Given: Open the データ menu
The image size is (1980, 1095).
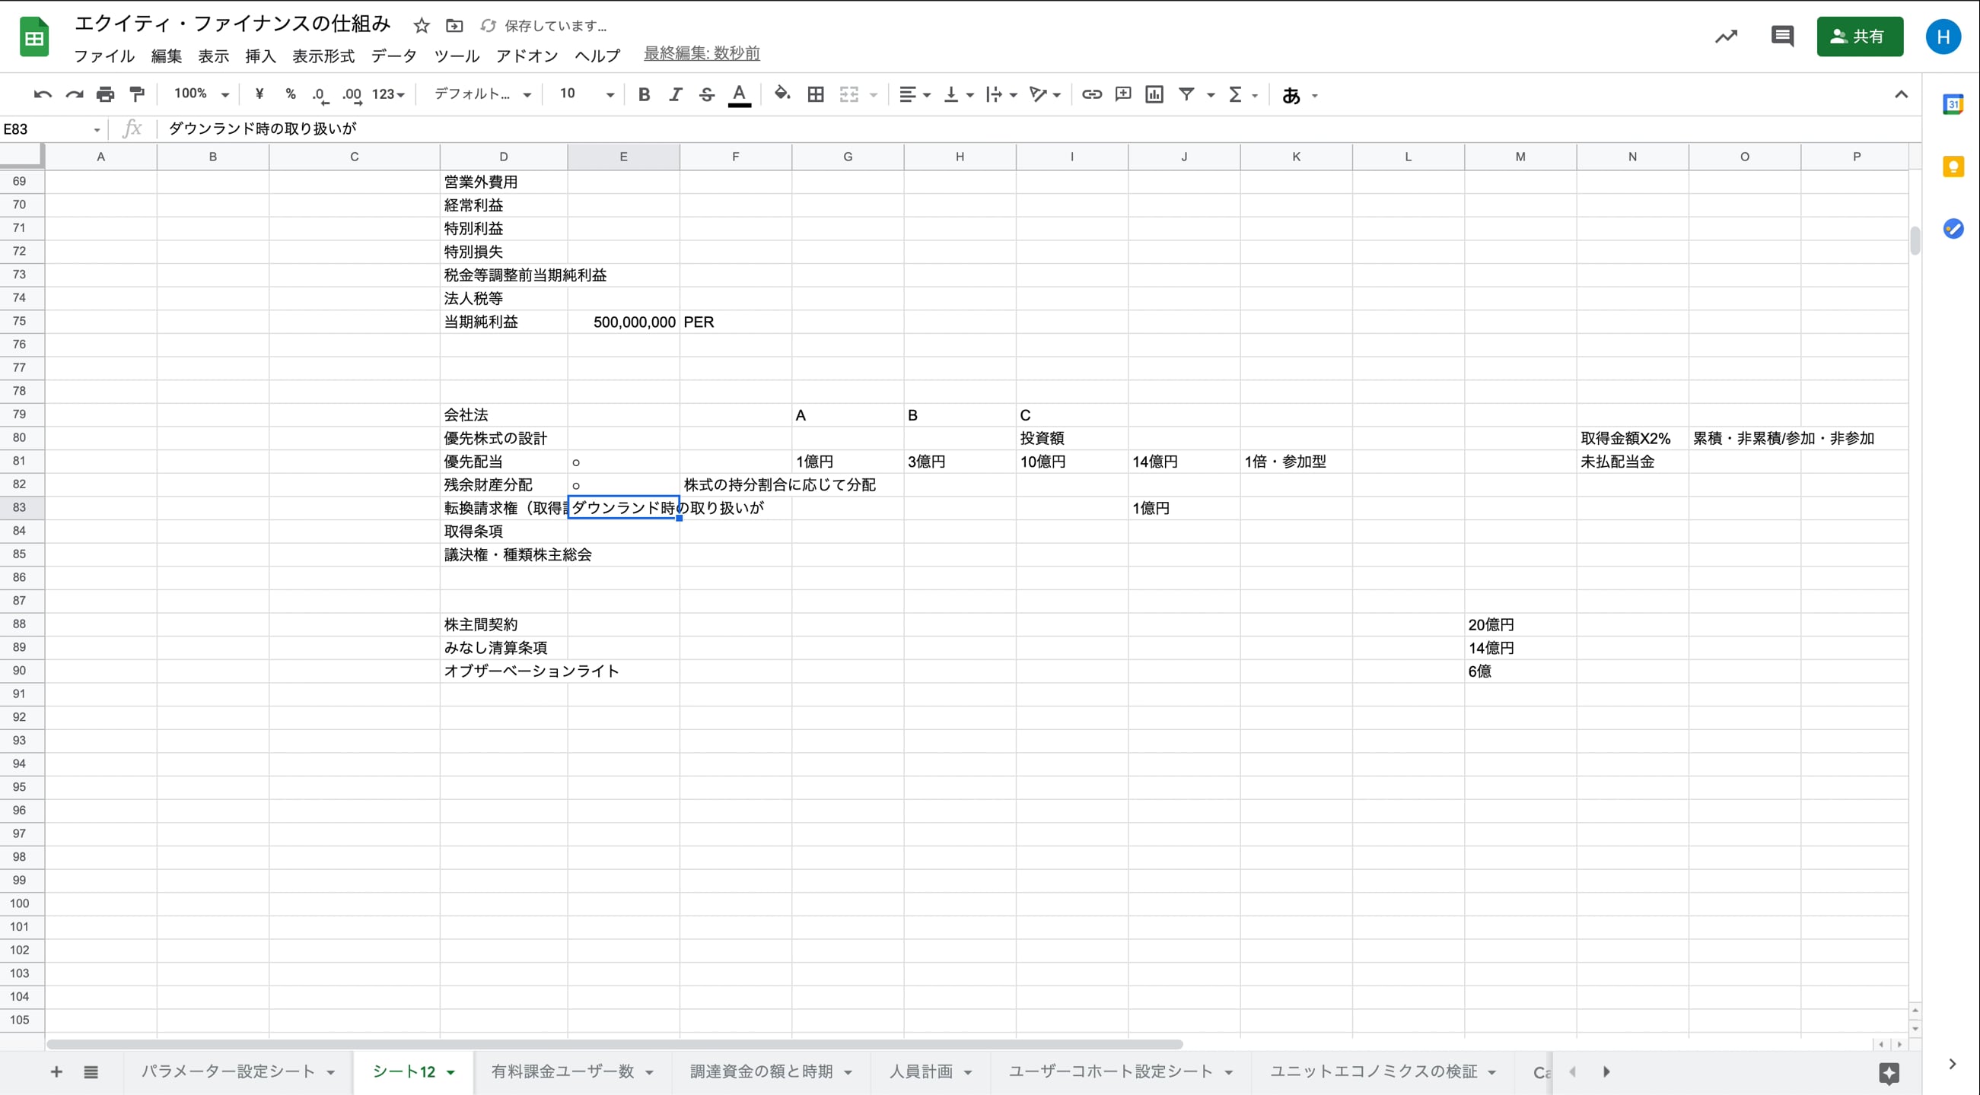Looking at the screenshot, I should pyautogui.click(x=393, y=56).
